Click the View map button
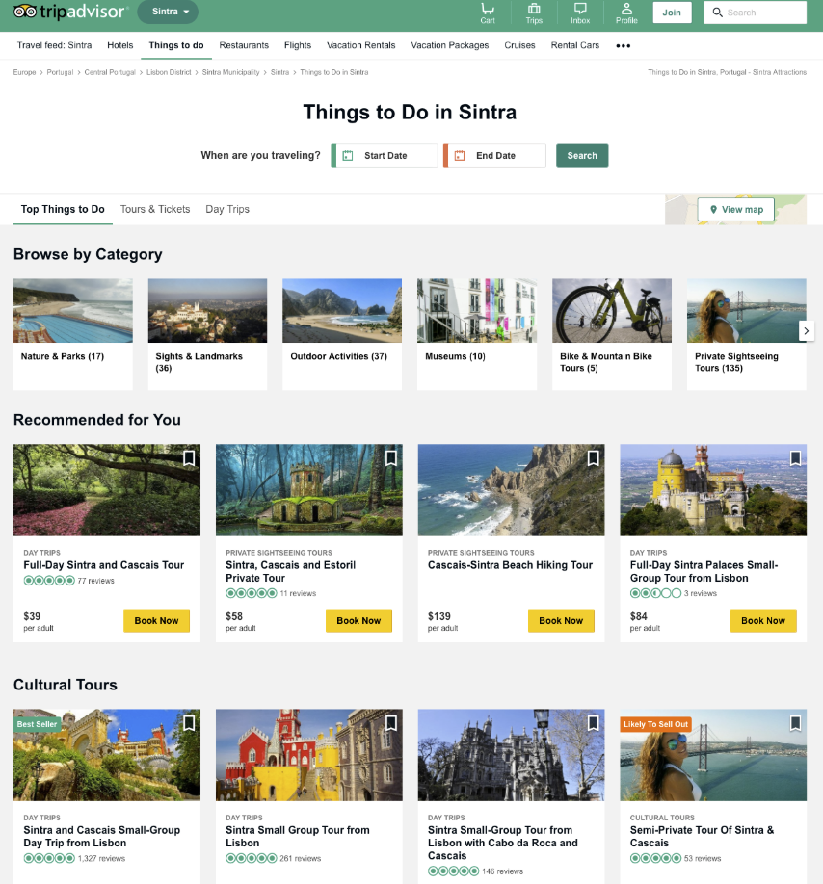The image size is (823, 884). pyautogui.click(x=736, y=210)
